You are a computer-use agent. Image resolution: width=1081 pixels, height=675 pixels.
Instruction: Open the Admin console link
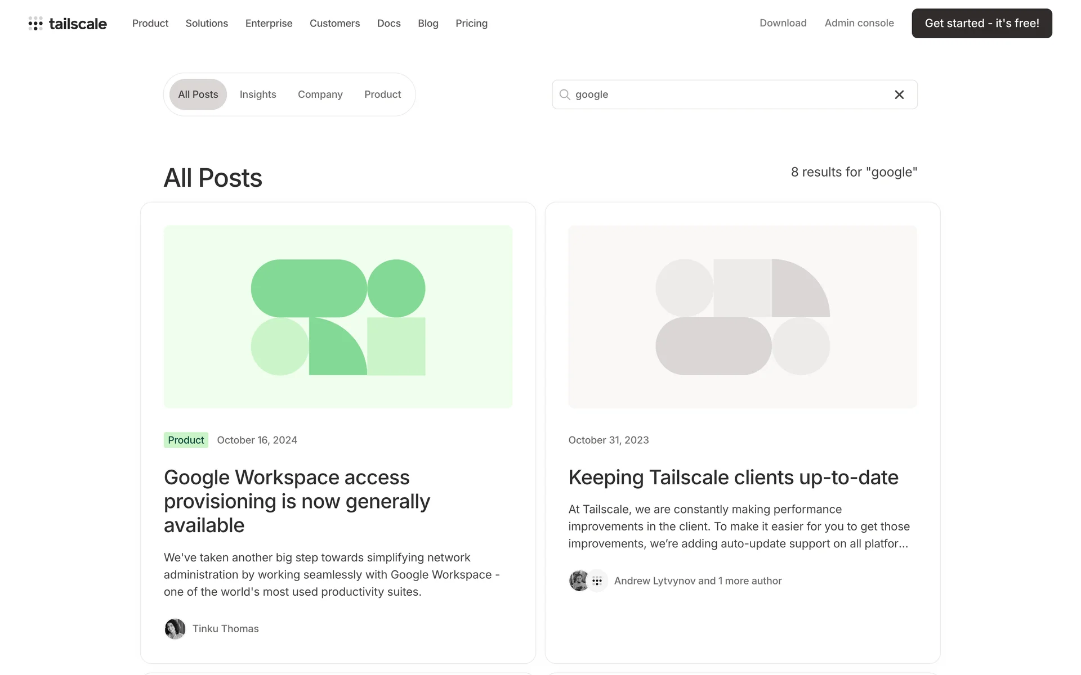(x=859, y=23)
